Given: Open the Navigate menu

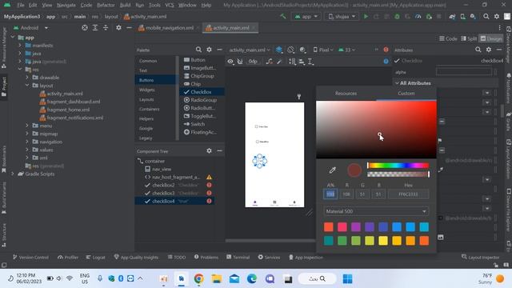Looking at the screenshot, I should coord(66,5).
